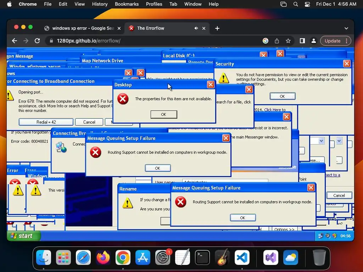
Task: Close the Desktop error dialog
Action: pos(211,85)
